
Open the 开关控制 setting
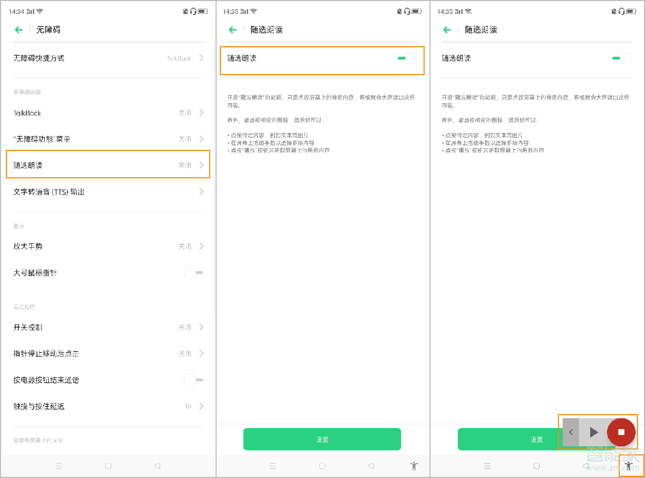point(107,327)
